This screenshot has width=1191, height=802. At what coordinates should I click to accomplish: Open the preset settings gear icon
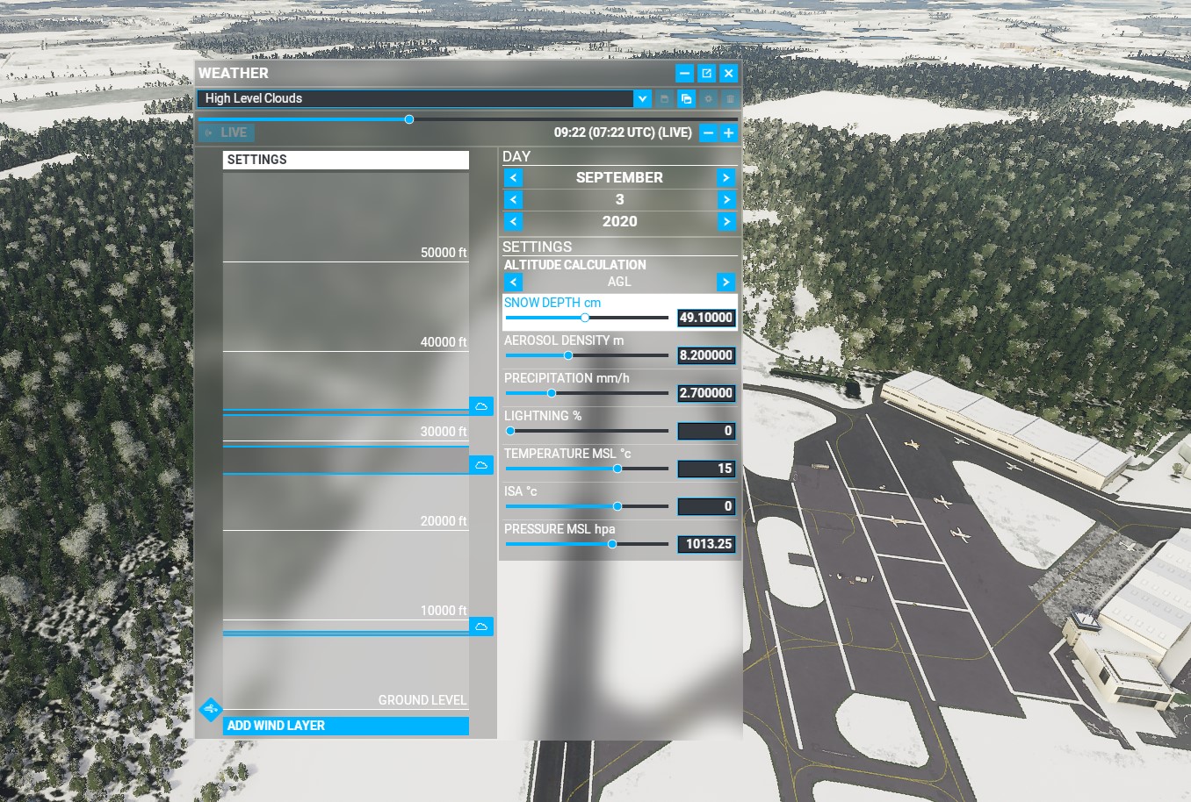point(708,99)
